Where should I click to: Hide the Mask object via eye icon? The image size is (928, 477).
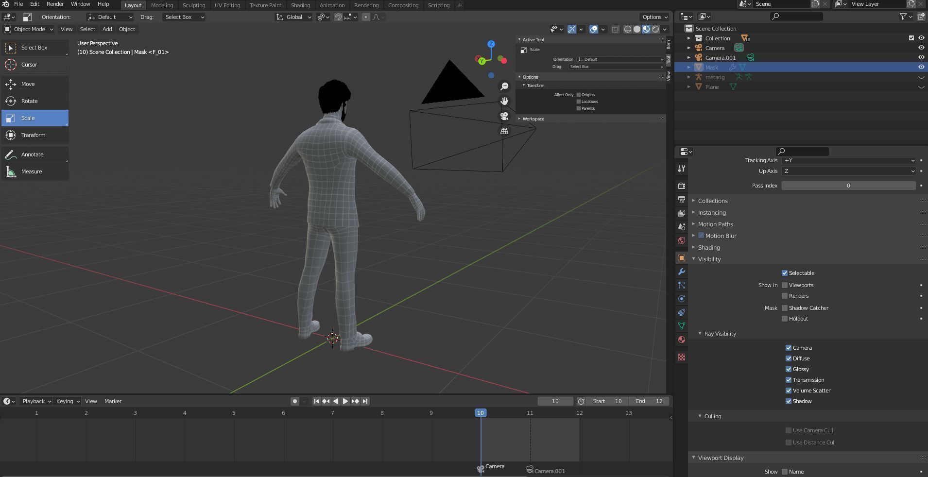(x=921, y=68)
